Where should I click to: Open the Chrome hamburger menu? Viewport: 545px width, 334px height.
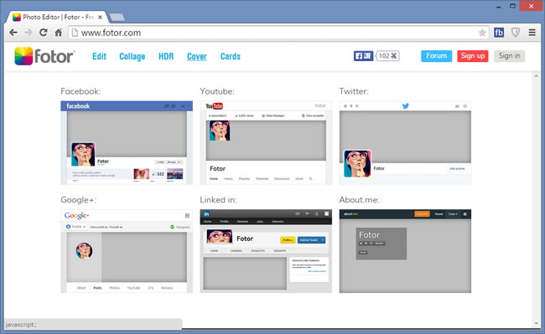click(x=532, y=33)
